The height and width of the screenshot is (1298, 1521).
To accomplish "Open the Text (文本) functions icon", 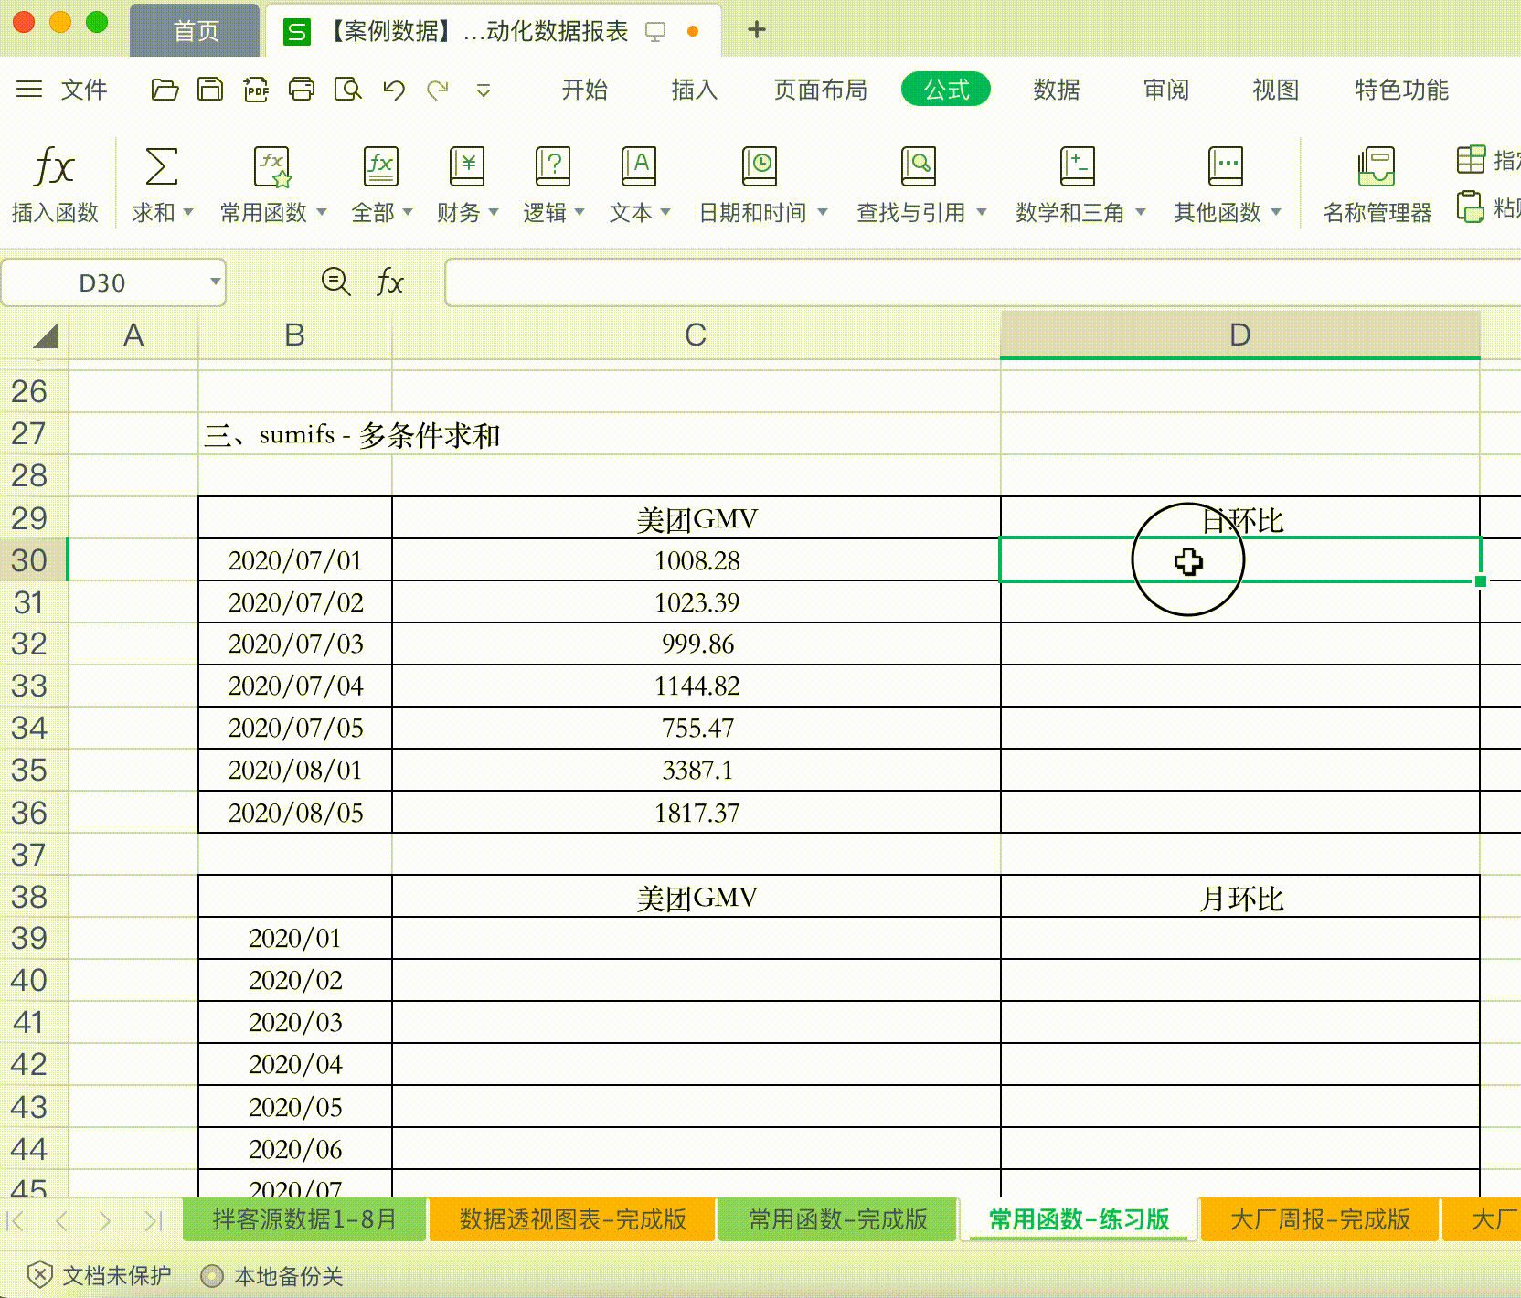I will click(639, 167).
